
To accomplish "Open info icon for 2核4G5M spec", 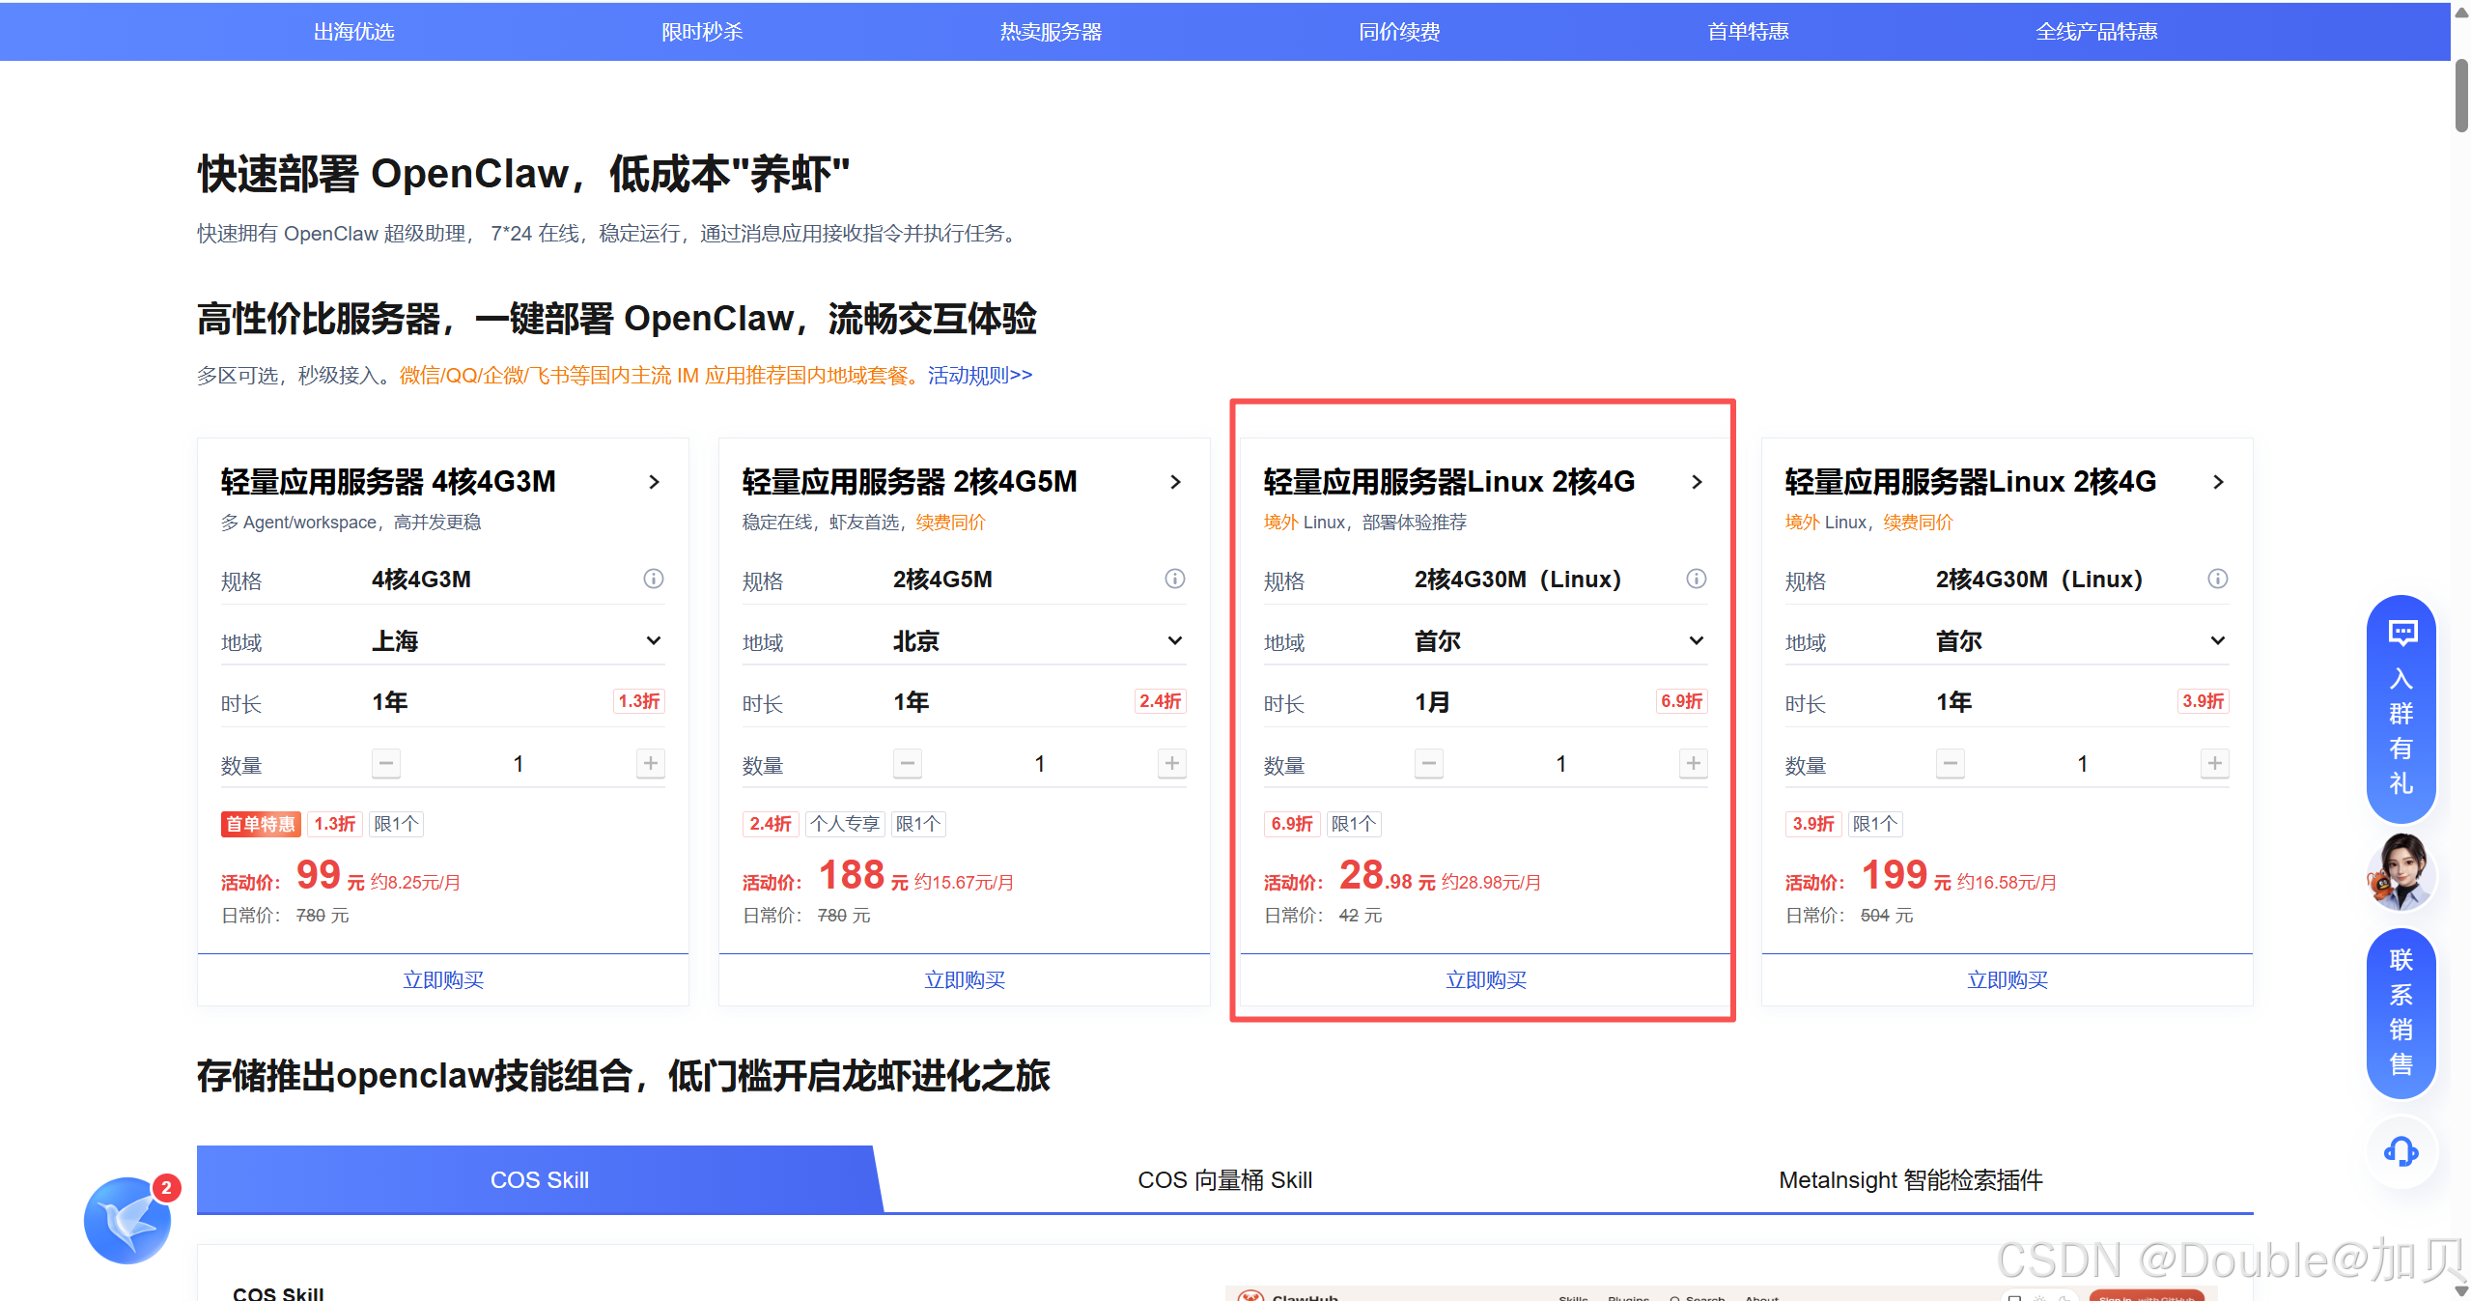I will pyautogui.click(x=1175, y=579).
